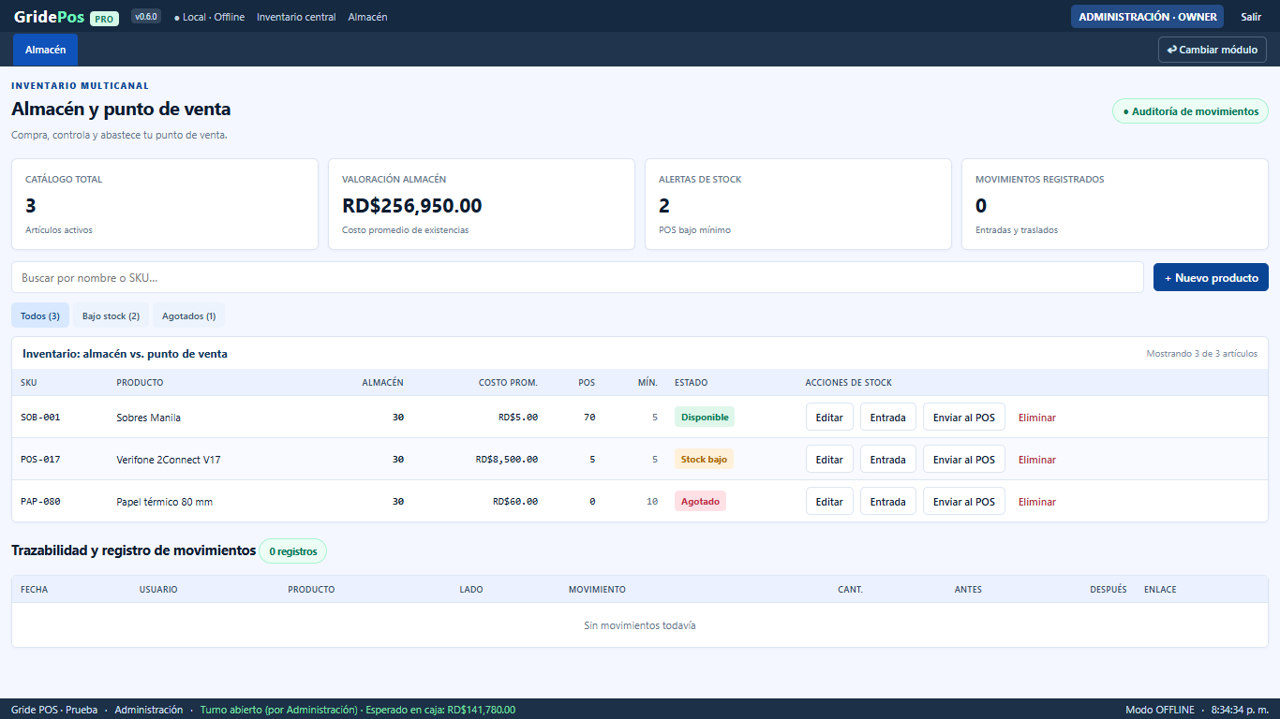Image resolution: width=1280 pixels, height=719 pixels.
Task: Send Papel térmico 80 mm to POS
Action: (964, 502)
